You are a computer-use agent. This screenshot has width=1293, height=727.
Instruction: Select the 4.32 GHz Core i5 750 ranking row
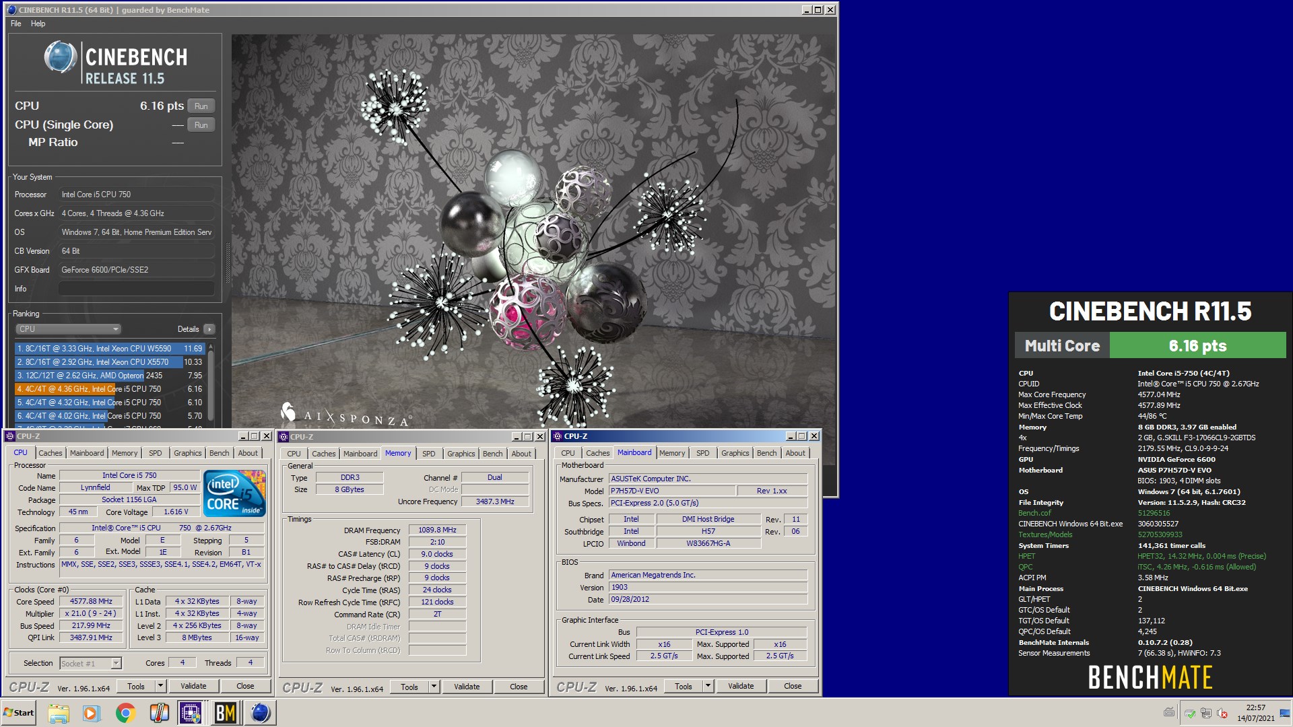click(x=109, y=403)
